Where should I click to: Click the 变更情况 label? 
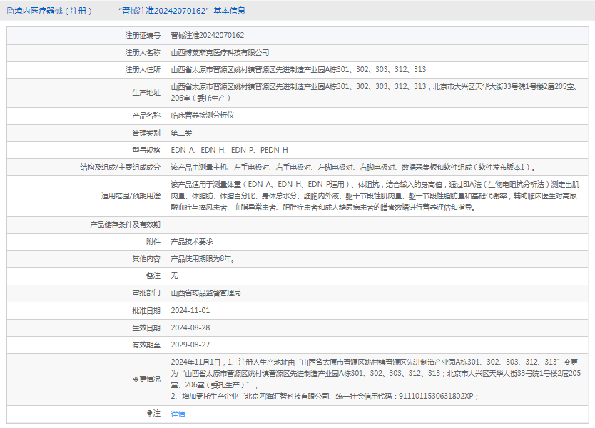[x=146, y=379]
